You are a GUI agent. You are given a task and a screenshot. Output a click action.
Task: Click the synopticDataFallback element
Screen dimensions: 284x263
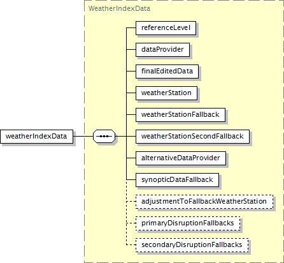click(177, 180)
